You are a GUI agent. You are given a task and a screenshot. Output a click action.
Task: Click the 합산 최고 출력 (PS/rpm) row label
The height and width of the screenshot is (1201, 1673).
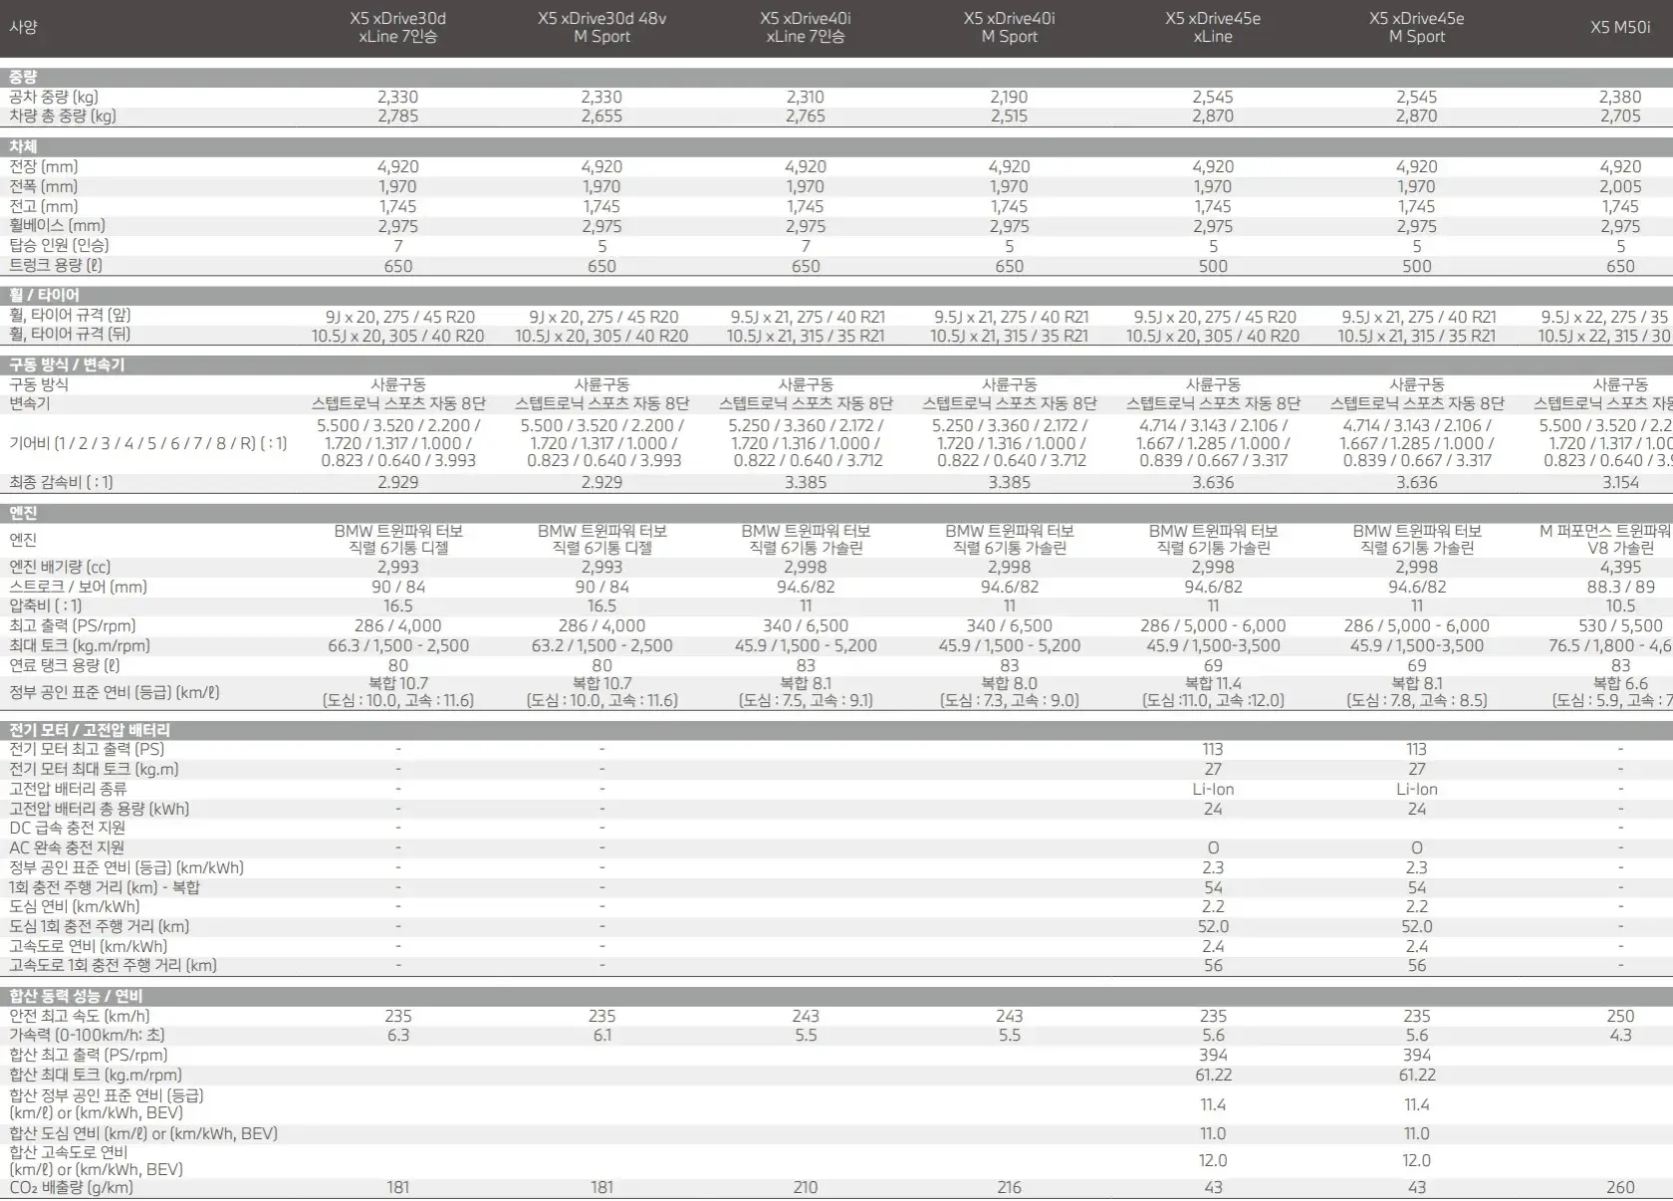click(x=89, y=1055)
